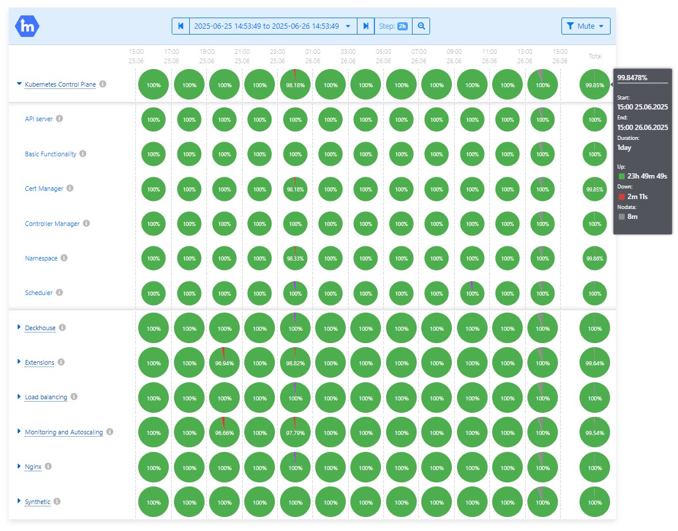Select the Namespace probe label

point(41,258)
